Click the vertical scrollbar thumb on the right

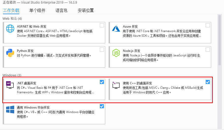[220, 40]
